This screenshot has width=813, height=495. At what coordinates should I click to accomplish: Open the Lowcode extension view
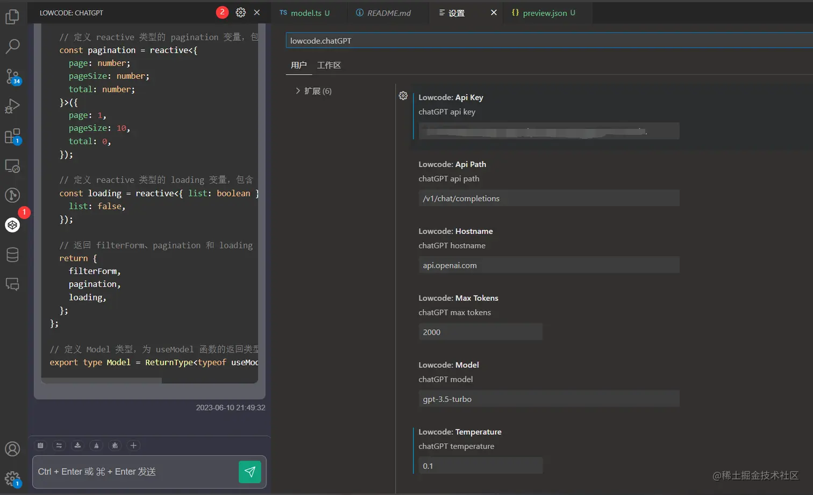click(12, 224)
